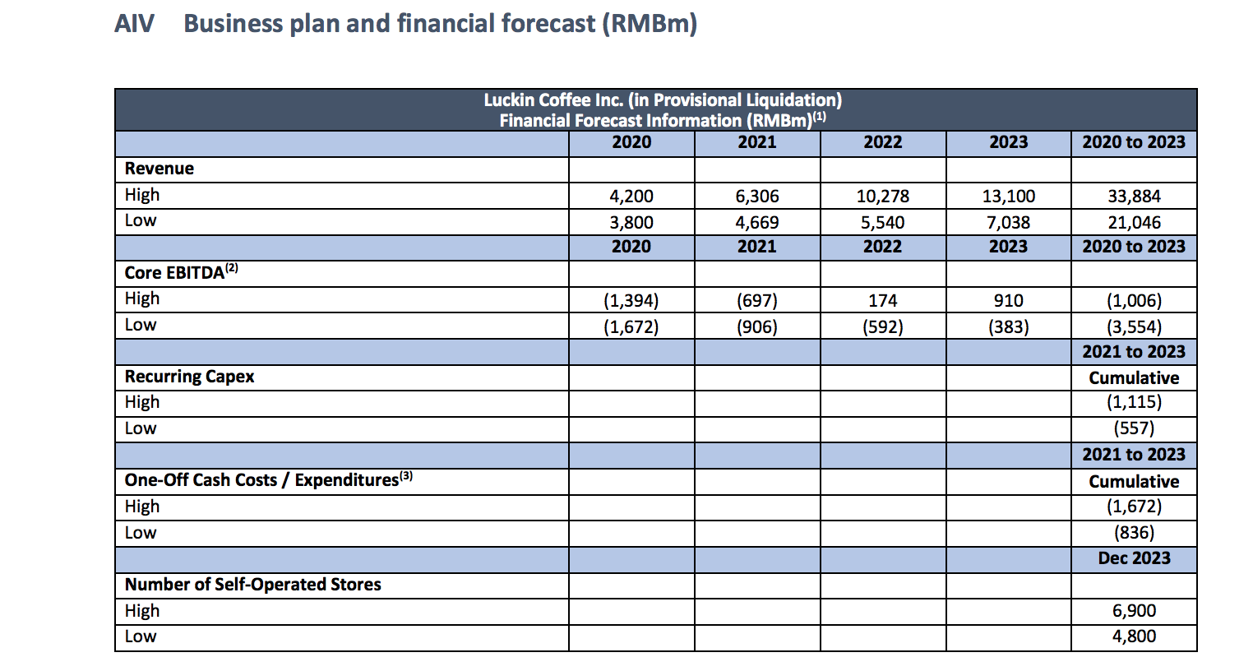Select the "High" label under One-Off Cash Costs
Image resolution: width=1253 pixels, height=671 pixels.
point(142,507)
